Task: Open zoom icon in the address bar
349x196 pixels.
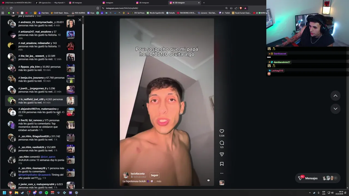Action: point(226,8)
